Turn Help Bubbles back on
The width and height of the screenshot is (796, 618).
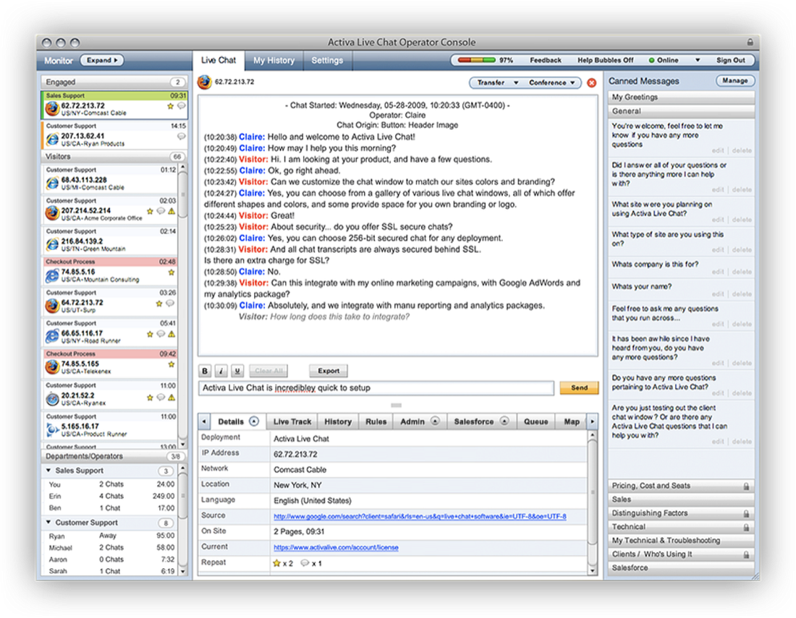click(x=605, y=60)
